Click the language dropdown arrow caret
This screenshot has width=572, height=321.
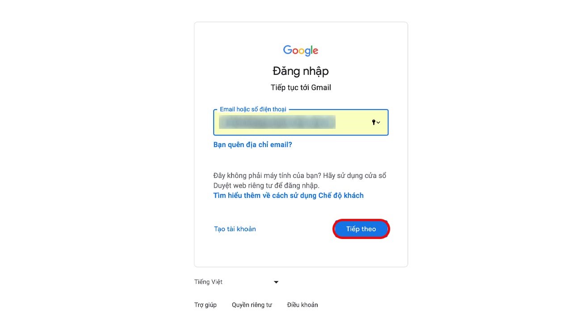click(x=276, y=282)
